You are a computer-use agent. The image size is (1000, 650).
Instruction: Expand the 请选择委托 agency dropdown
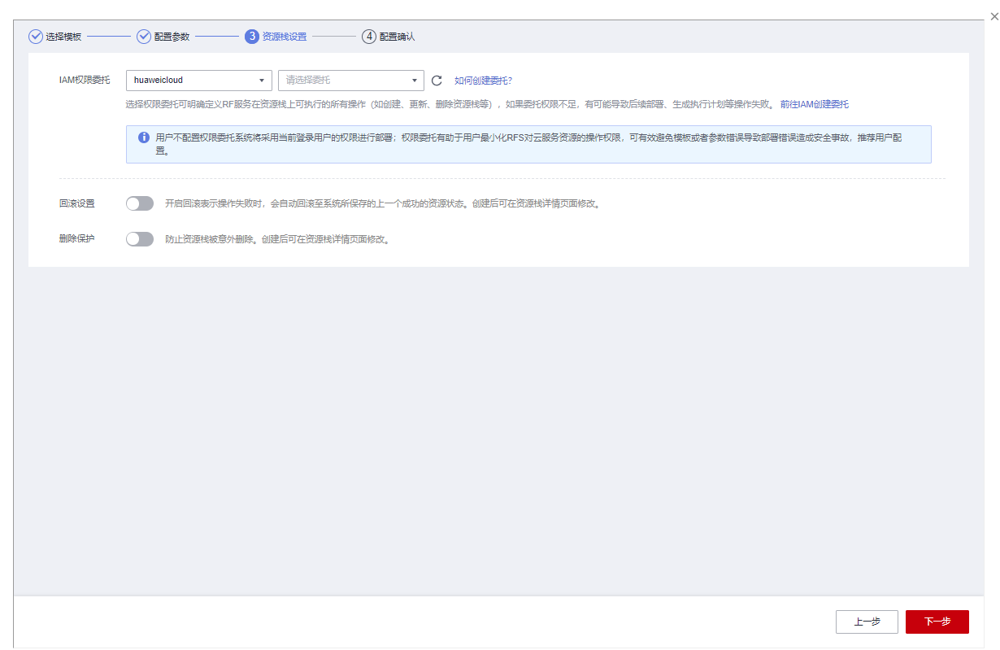click(350, 81)
